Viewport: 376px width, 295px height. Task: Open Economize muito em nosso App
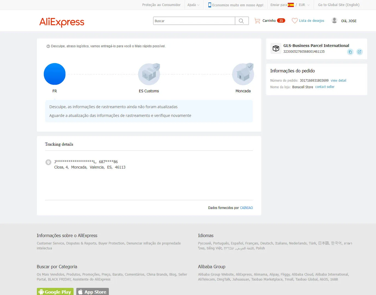point(238,5)
